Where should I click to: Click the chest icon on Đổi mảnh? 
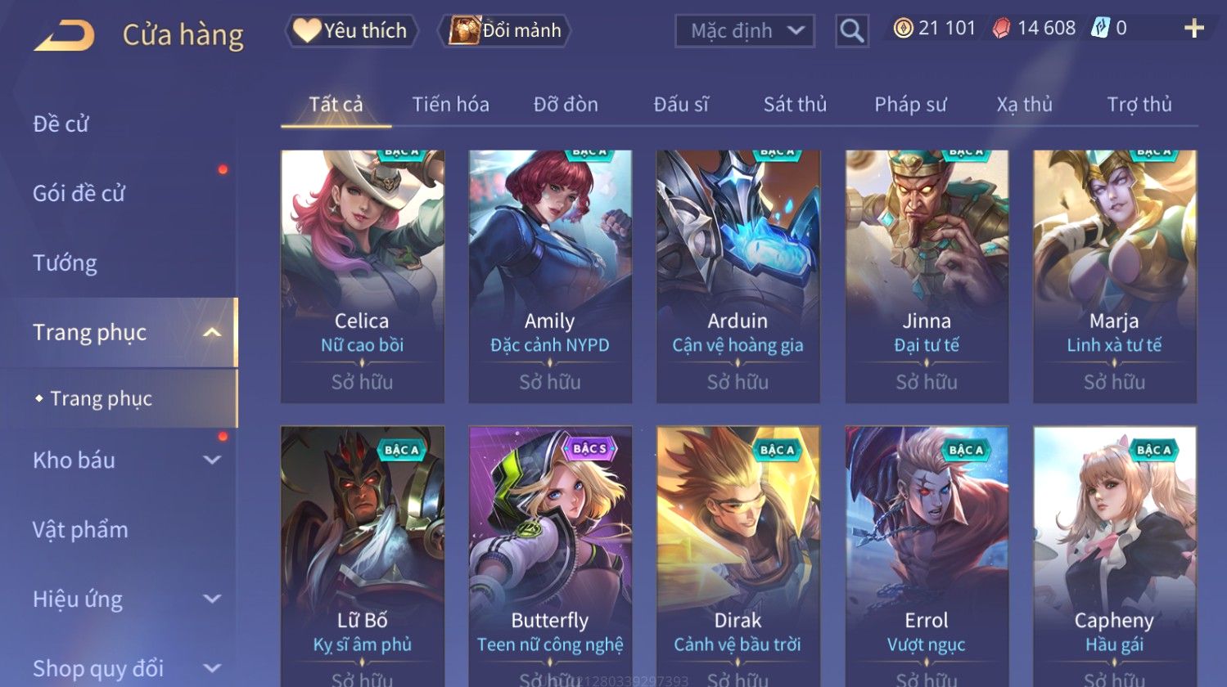[x=463, y=31]
